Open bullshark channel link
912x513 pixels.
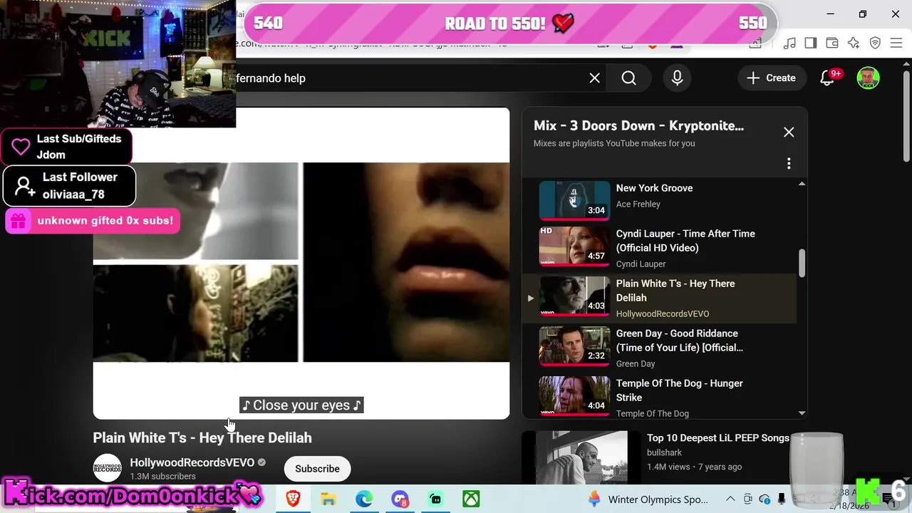point(664,452)
